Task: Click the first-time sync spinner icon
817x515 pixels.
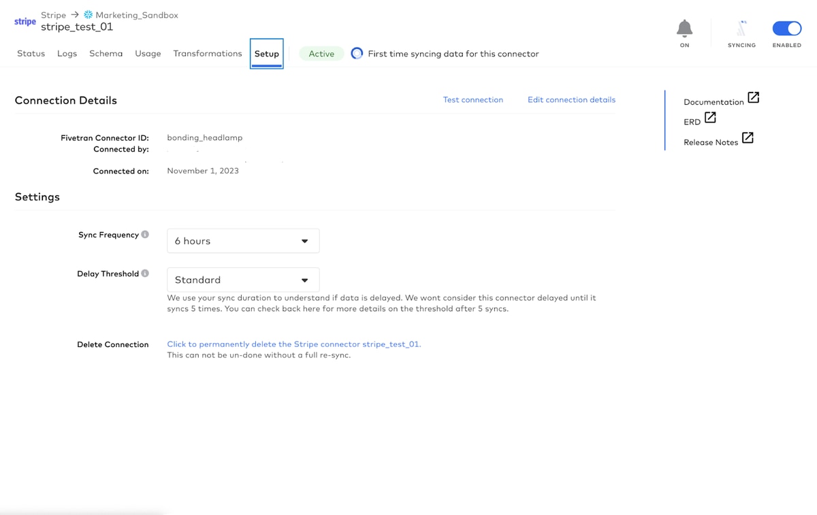Action: click(357, 53)
